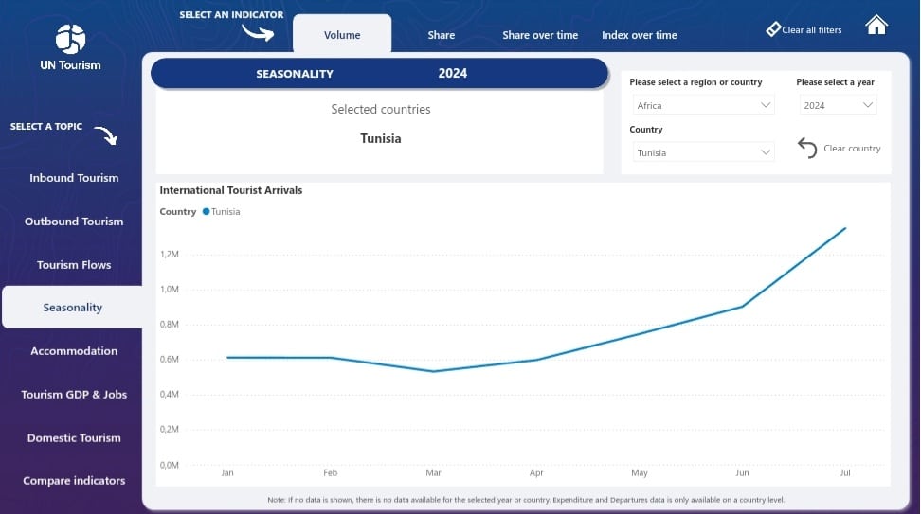Navigate to Tourism GDP & Jobs
The height and width of the screenshot is (514, 921).
pyautogui.click(x=74, y=395)
